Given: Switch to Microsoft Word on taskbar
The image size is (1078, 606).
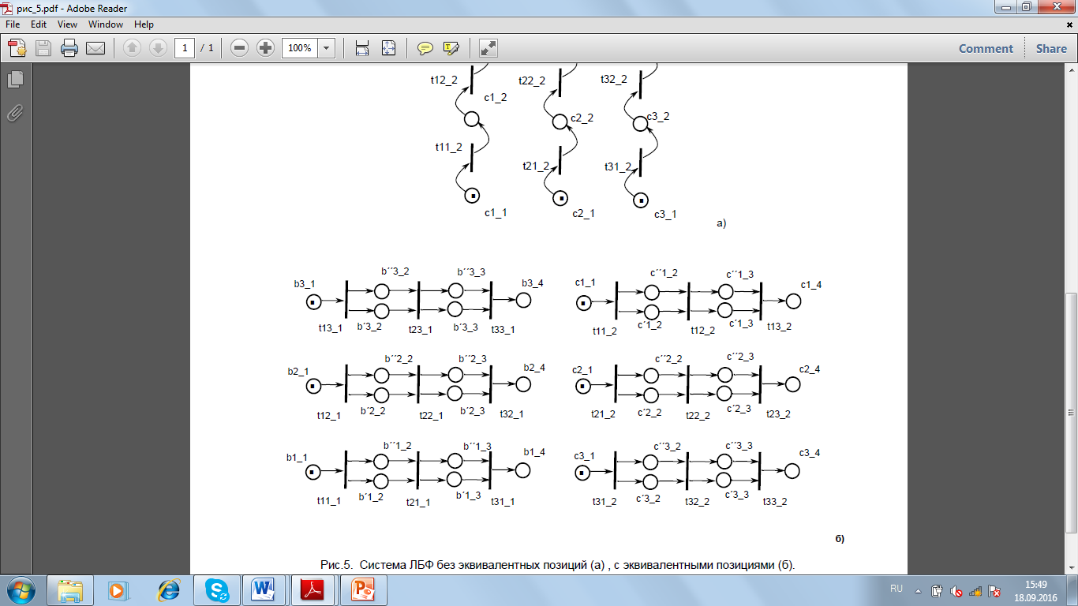Looking at the screenshot, I should 264,590.
